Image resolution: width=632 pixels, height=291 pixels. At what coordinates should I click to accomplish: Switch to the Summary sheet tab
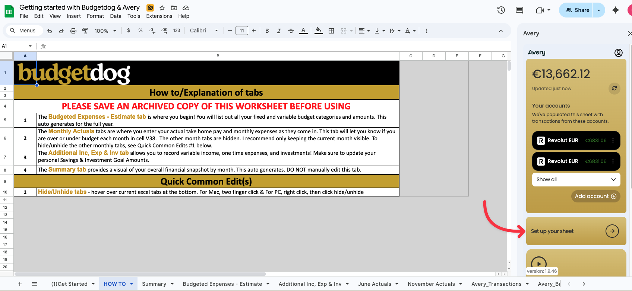(154, 284)
